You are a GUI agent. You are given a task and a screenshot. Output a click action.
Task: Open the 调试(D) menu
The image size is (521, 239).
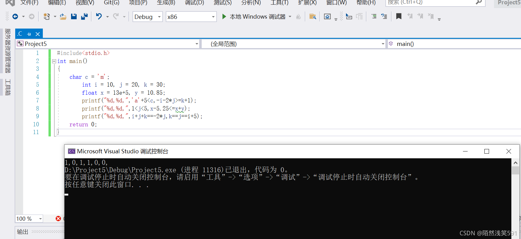click(x=194, y=2)
